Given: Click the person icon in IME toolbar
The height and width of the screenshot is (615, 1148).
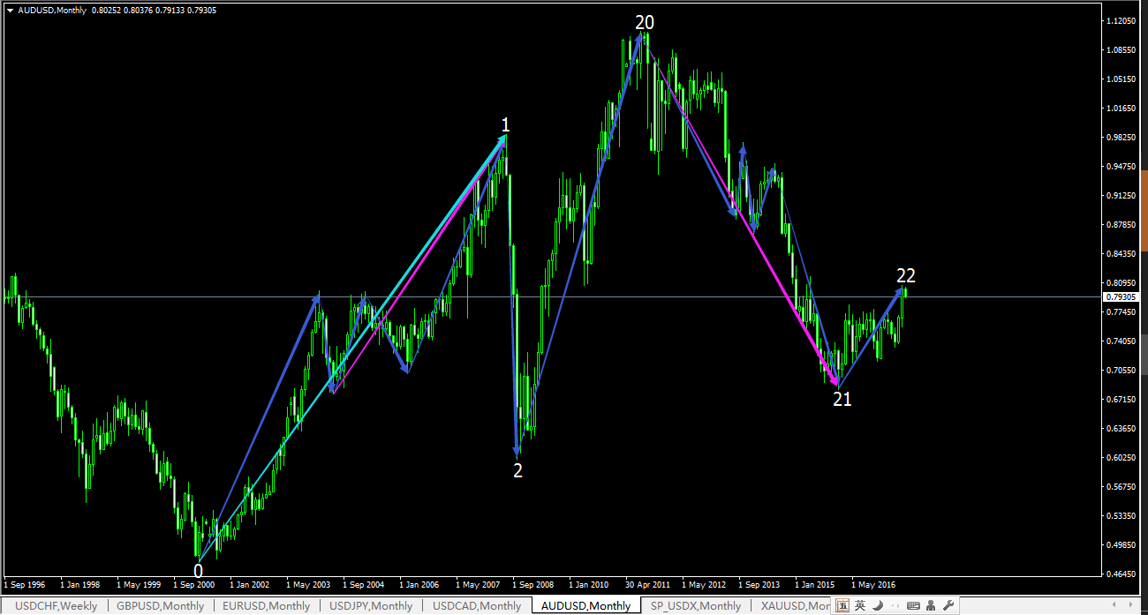Looking at the screenshot, I should click(x=932, y=605).
